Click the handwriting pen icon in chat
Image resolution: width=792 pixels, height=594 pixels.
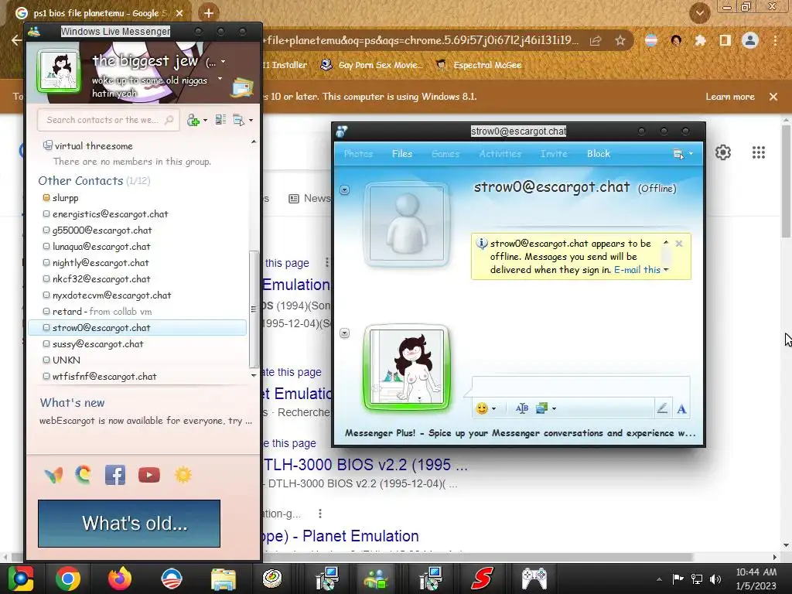(x=662, y=408)
